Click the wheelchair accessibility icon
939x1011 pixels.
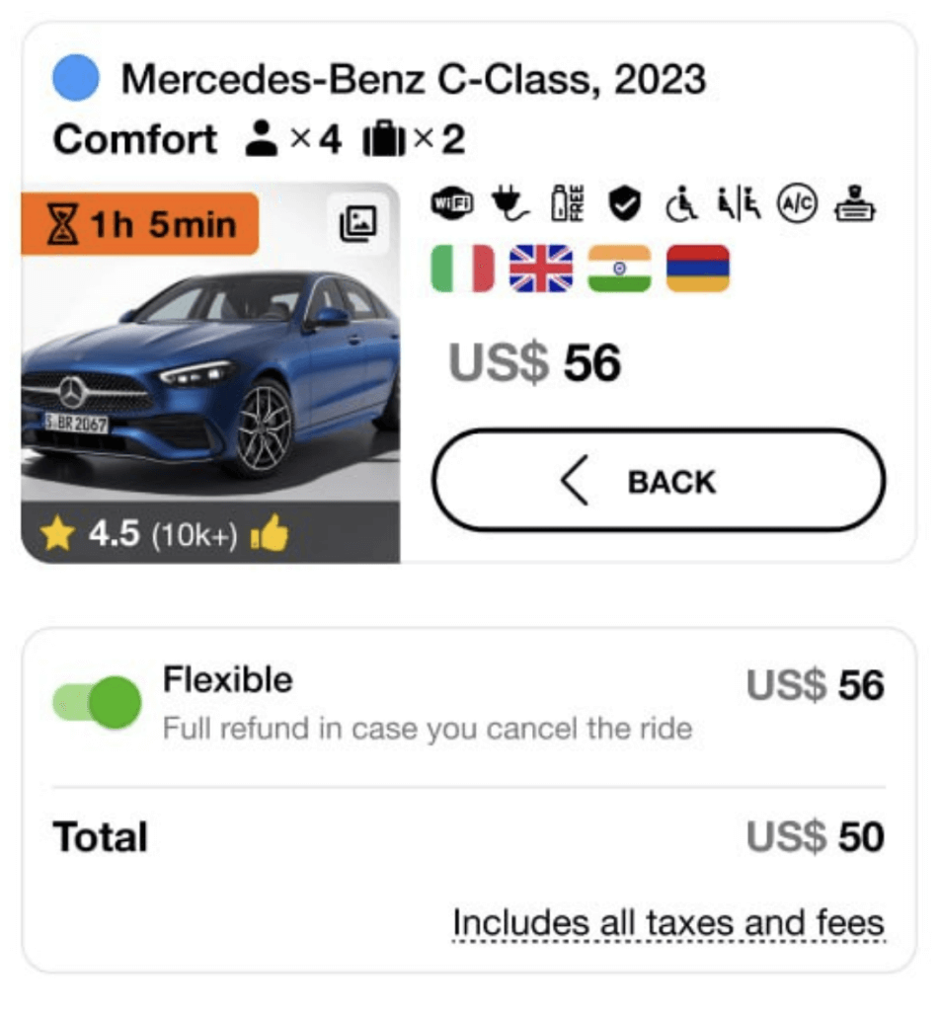[x=681, y=204]
